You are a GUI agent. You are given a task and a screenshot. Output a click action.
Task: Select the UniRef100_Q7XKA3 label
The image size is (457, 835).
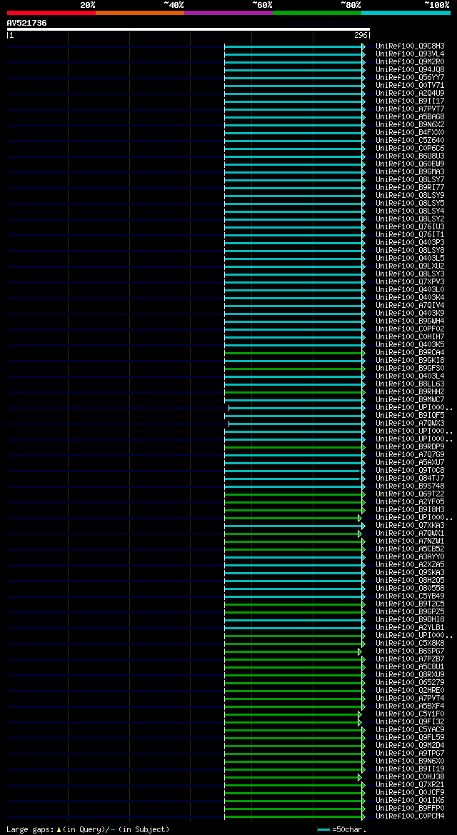click(410, 526)
